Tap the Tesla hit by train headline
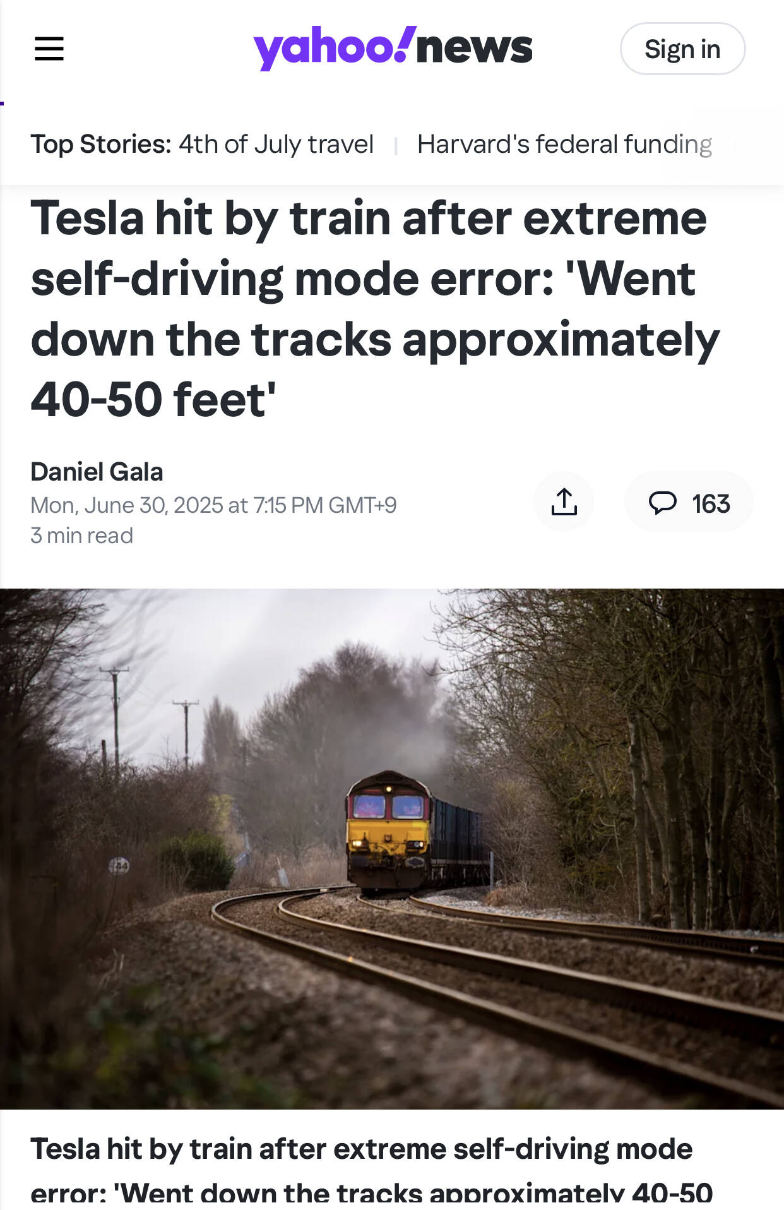This screenshot has height=1210, width=784. click(375, 308)
